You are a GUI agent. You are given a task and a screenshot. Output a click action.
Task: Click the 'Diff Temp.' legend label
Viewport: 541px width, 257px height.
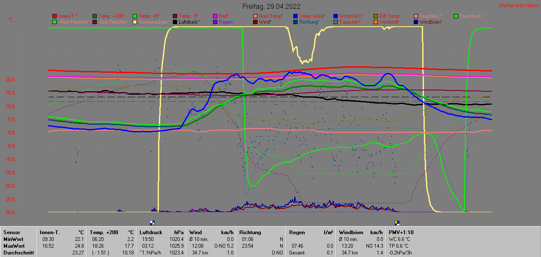coord(390,16)
